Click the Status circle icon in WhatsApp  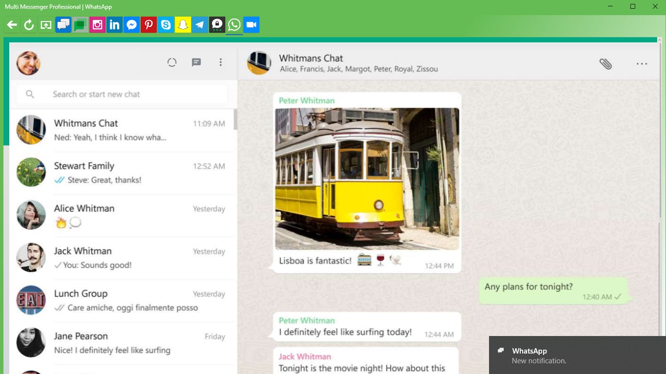(x=172, y=62)
